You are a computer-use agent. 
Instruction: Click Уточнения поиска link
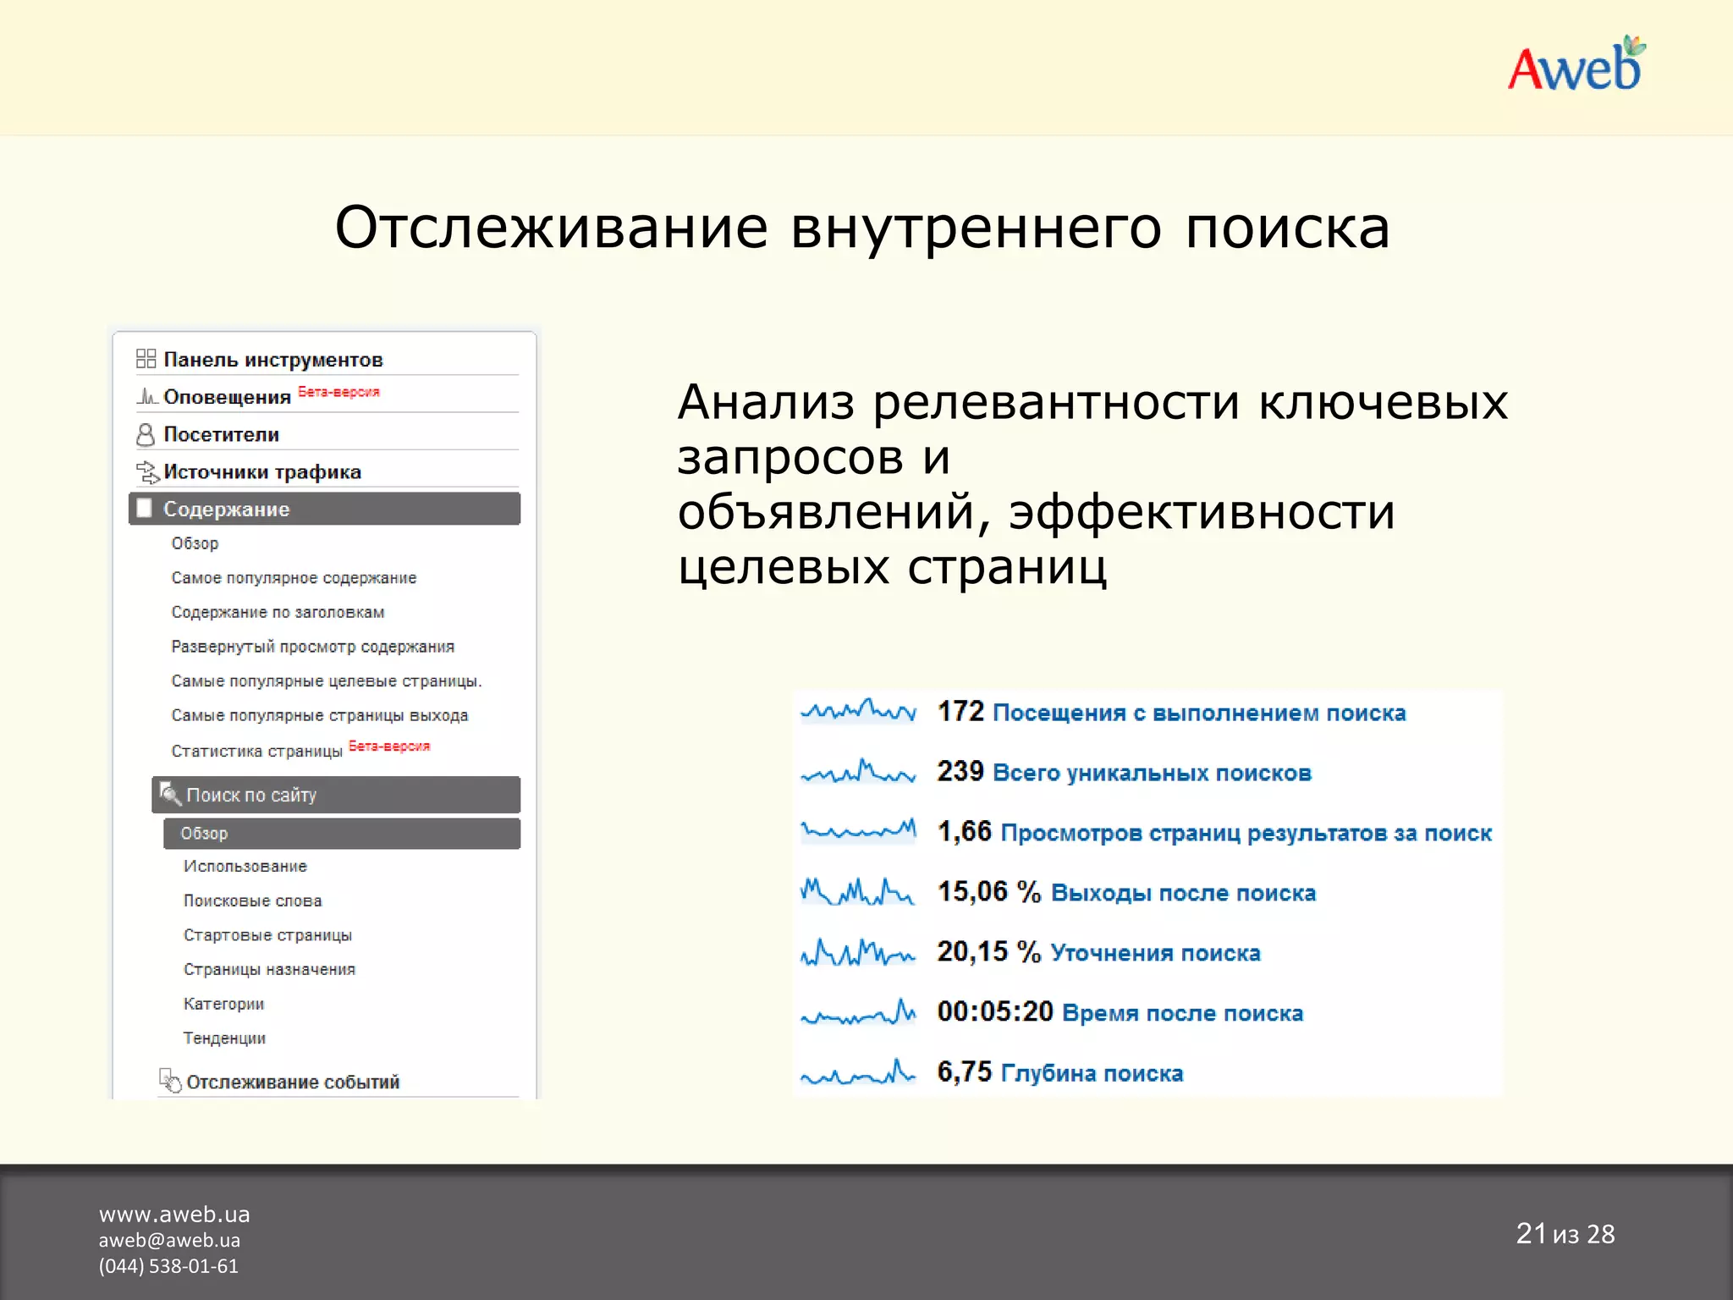pyautogui.click(x=1155, y=953)
